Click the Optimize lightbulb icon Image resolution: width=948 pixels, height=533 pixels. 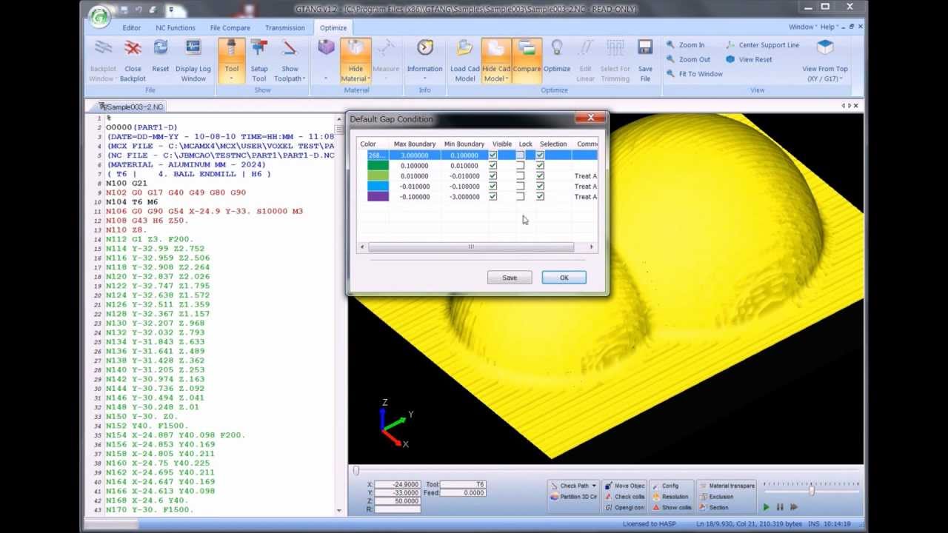click(557, 49)
